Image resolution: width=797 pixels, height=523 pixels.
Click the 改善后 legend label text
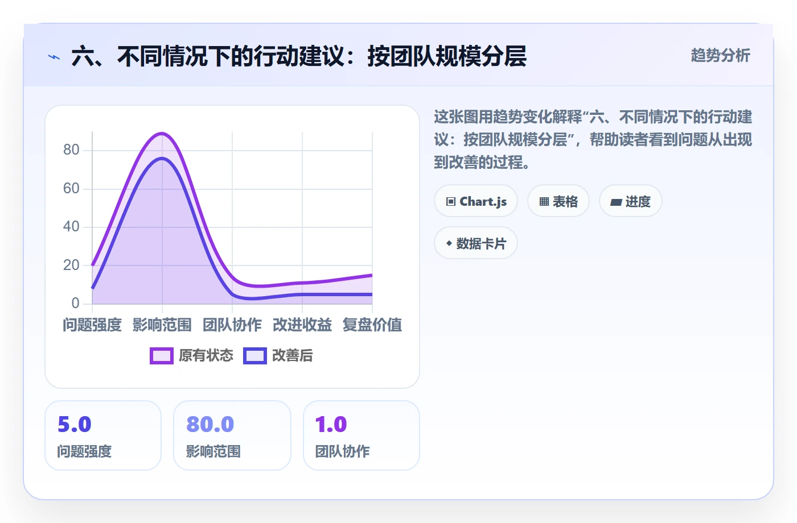(293, 356)
